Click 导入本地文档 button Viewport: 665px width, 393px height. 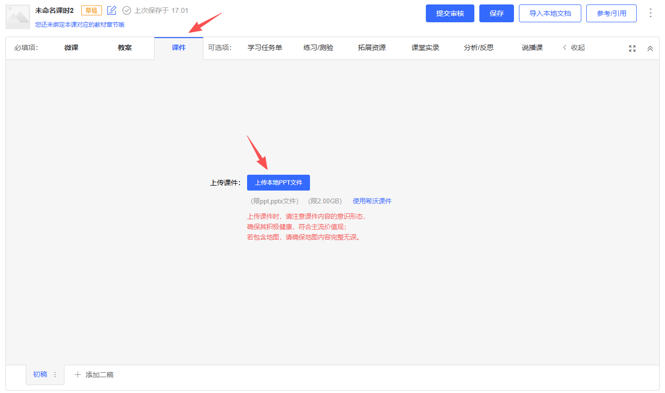tap(550, 13)
